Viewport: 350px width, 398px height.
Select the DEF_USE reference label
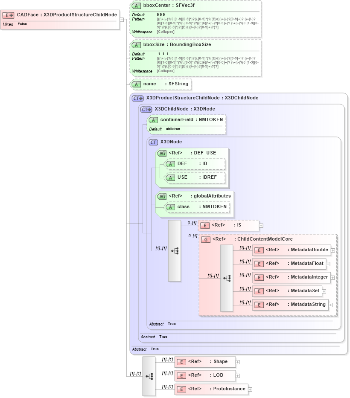(175, 153)
